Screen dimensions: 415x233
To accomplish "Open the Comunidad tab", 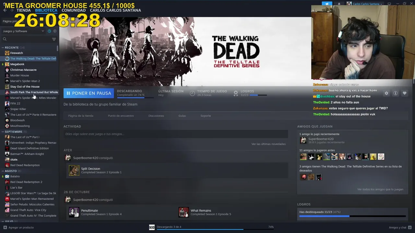I will pyautogui.click(x=74, y=10).
